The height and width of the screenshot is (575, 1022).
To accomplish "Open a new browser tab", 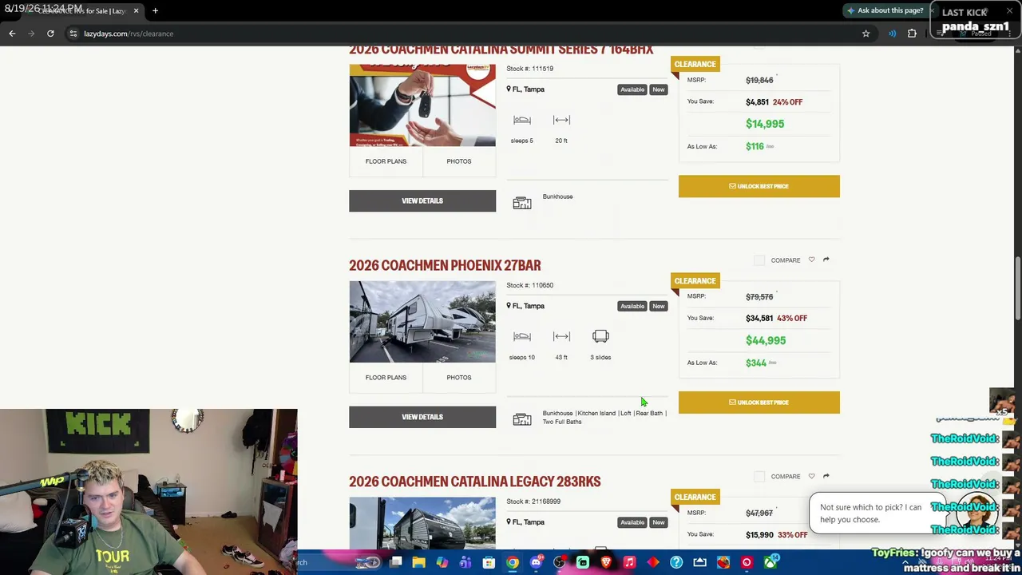I will [155, 11].
